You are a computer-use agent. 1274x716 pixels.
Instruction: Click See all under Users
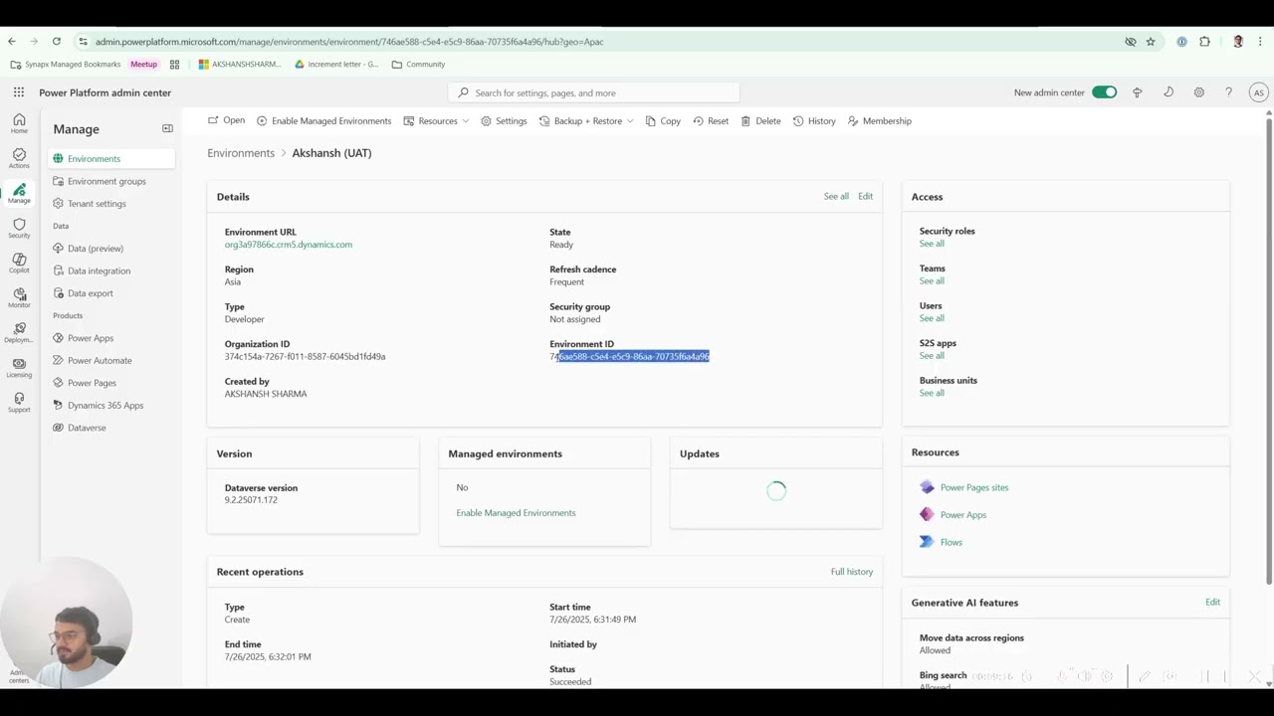tap(932, 318)
